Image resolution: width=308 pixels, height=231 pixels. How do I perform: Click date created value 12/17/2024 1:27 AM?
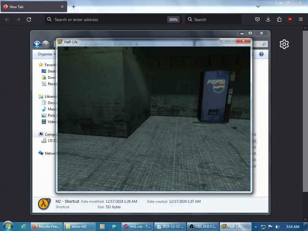185,201
